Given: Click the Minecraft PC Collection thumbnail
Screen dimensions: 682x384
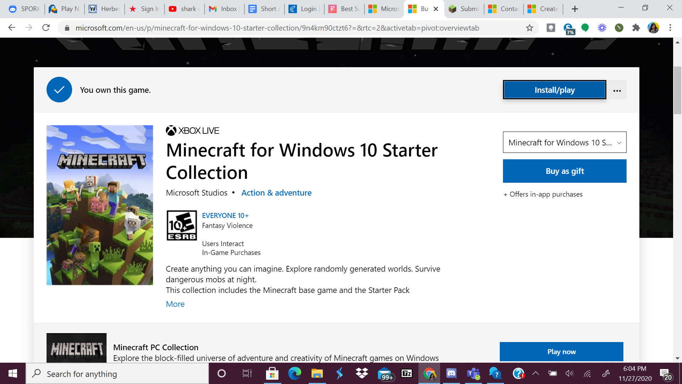Looking at the screenshot, I should (x=76, y=348).
